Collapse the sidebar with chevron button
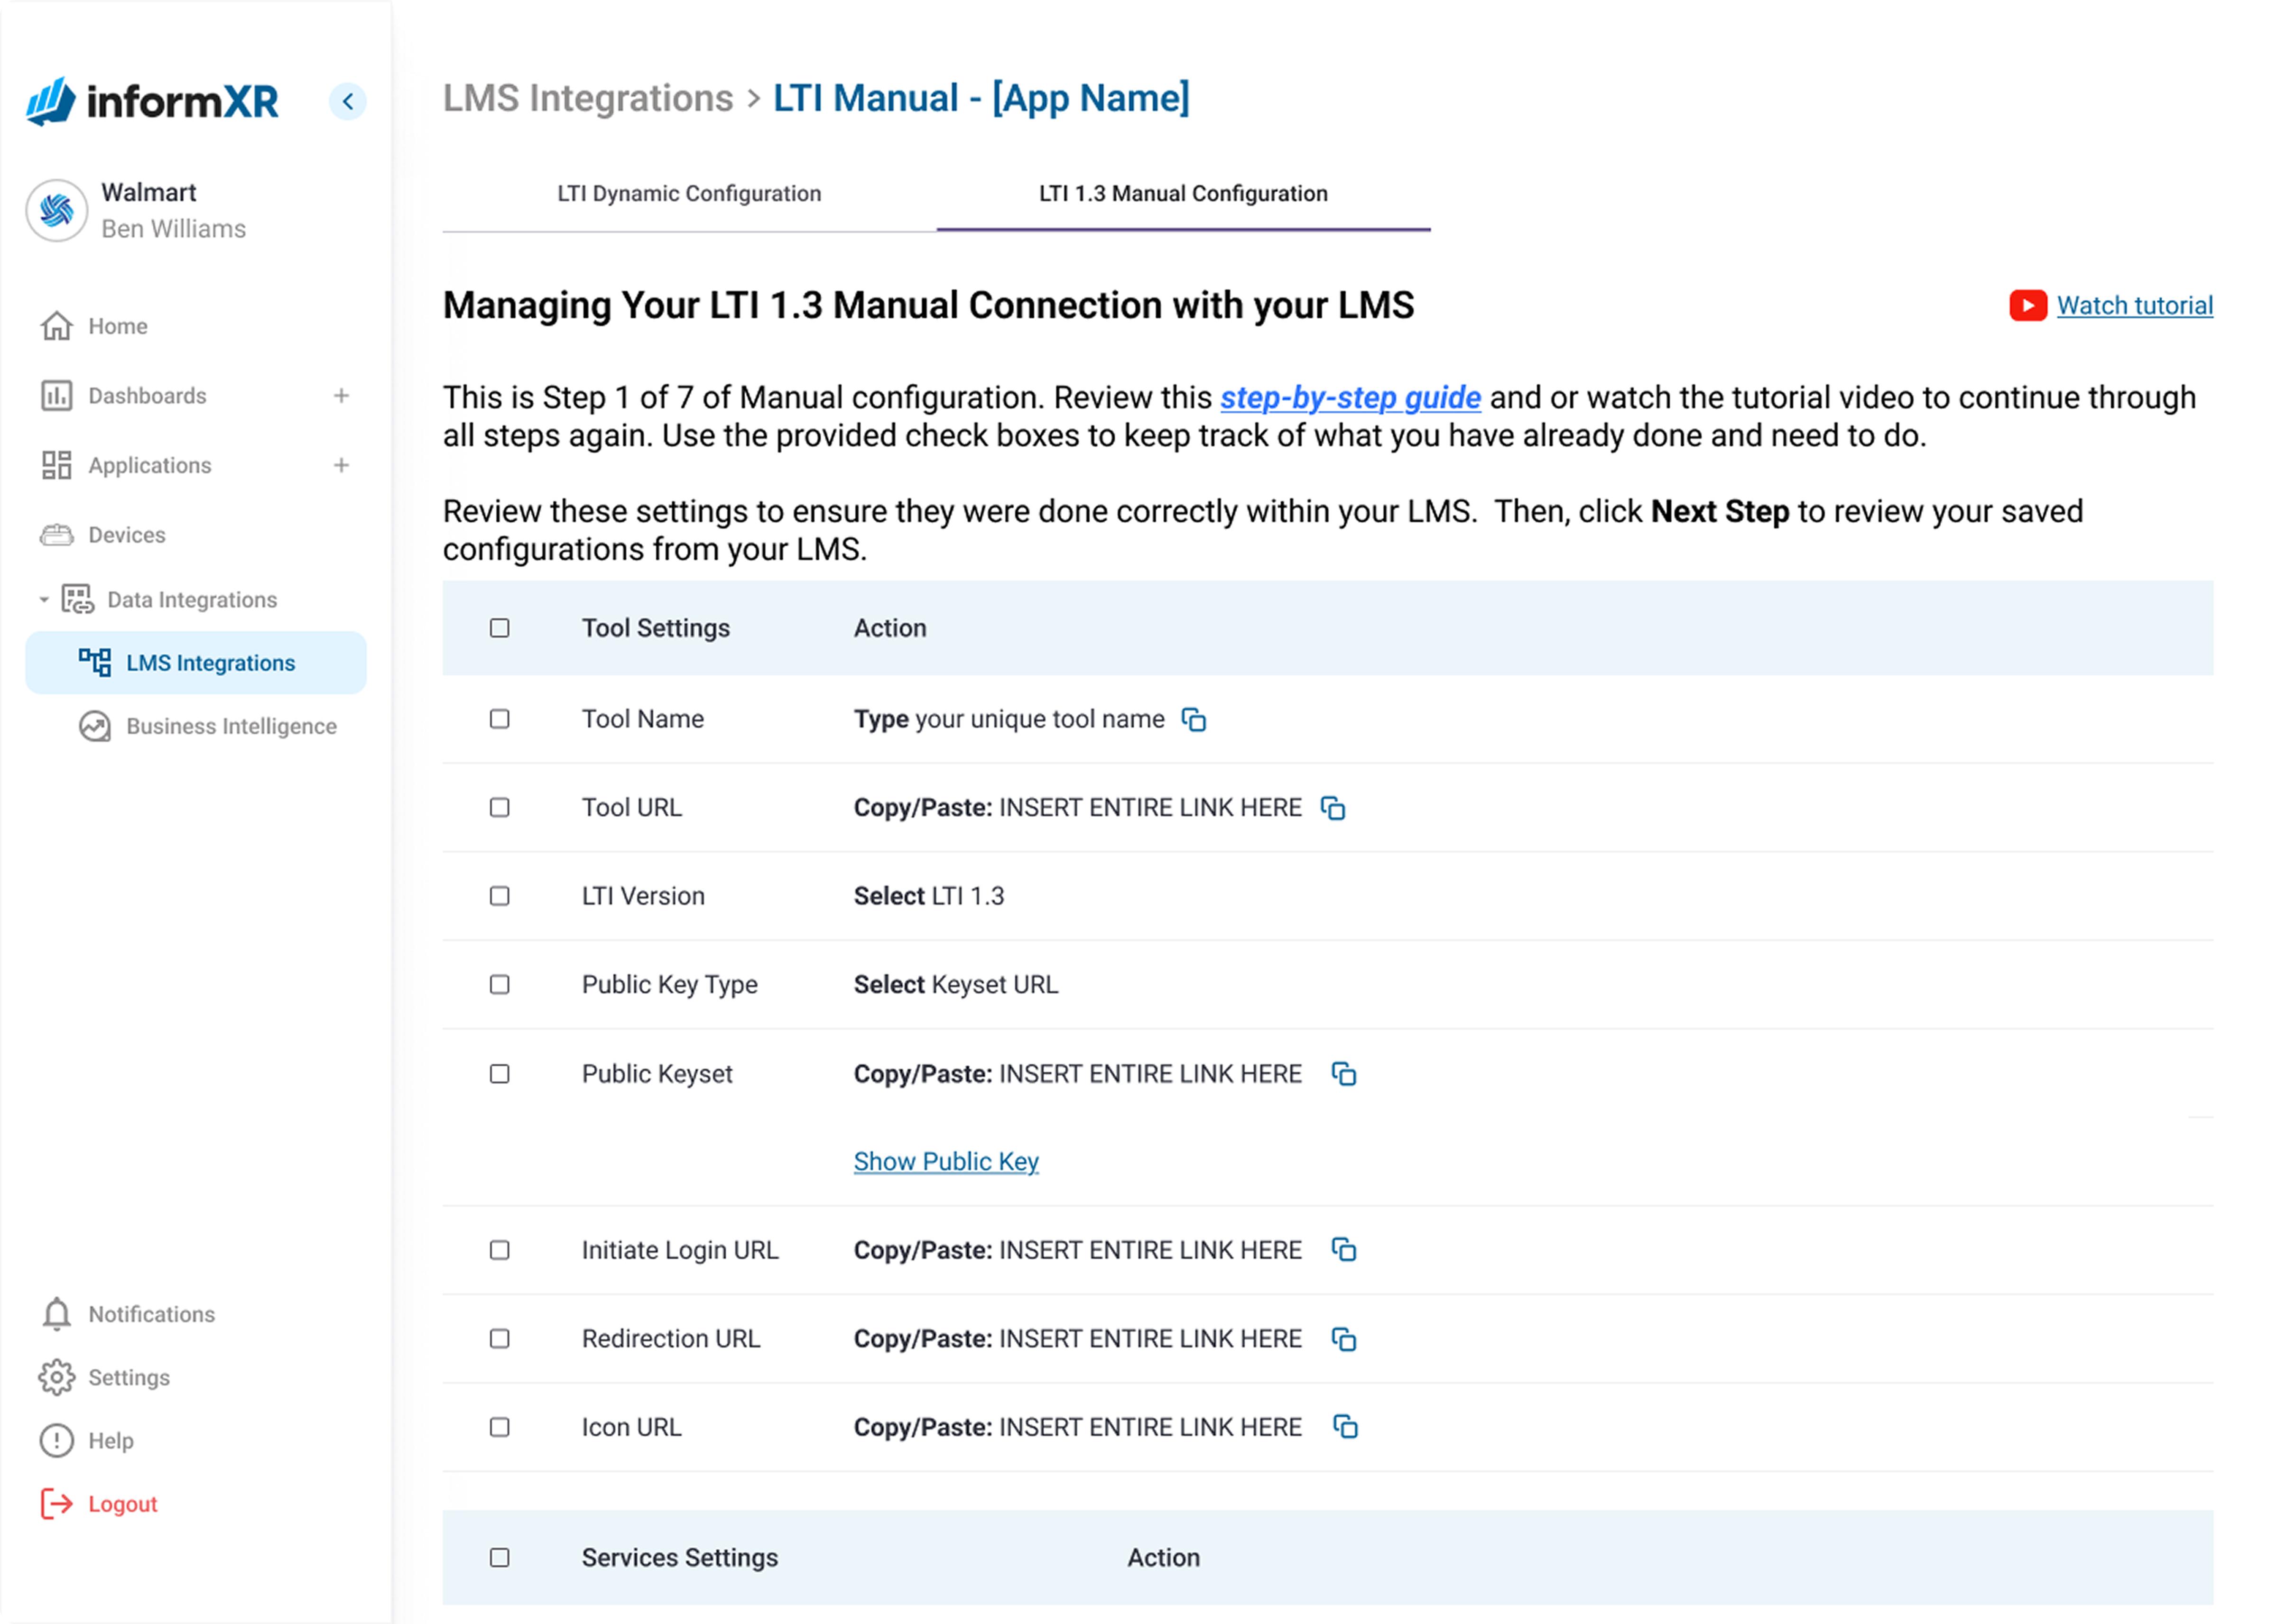 [x=348, y=101]
